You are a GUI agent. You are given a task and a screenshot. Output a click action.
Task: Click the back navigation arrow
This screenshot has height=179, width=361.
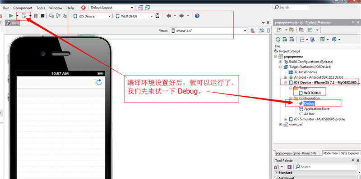click(x=169, y=16)
